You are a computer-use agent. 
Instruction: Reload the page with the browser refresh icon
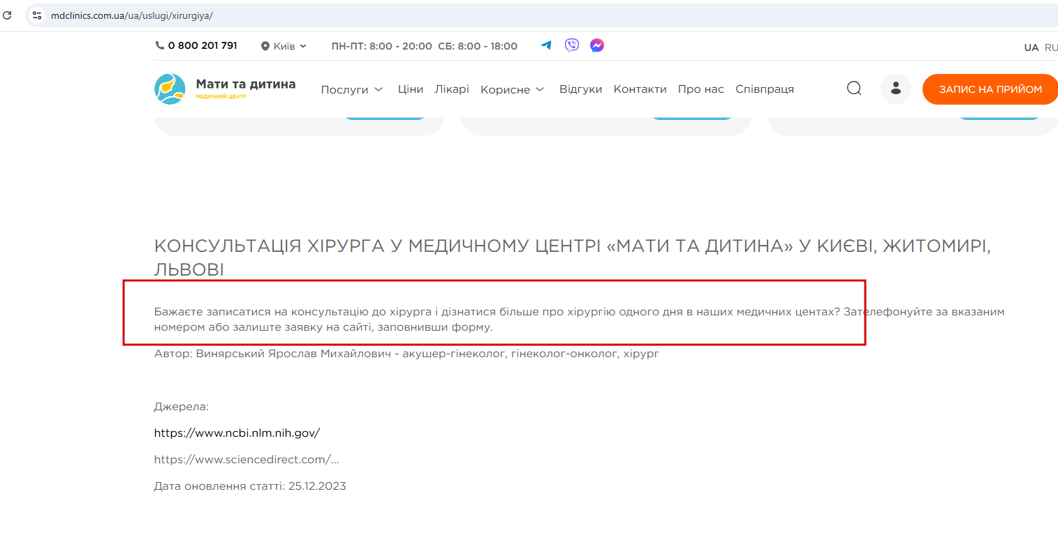click(x=7, y=15)
